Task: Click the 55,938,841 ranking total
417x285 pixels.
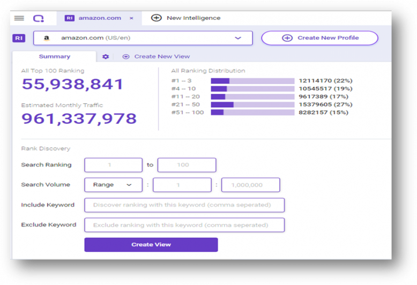Action: (x=72, y=84)
